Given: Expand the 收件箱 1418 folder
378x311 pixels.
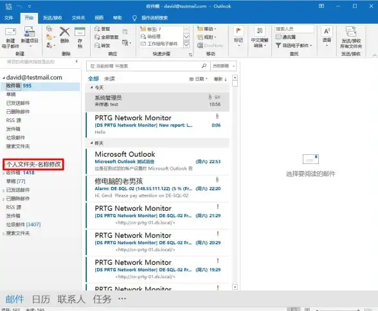Looking at the screenshot, I should tap(3, 173).
